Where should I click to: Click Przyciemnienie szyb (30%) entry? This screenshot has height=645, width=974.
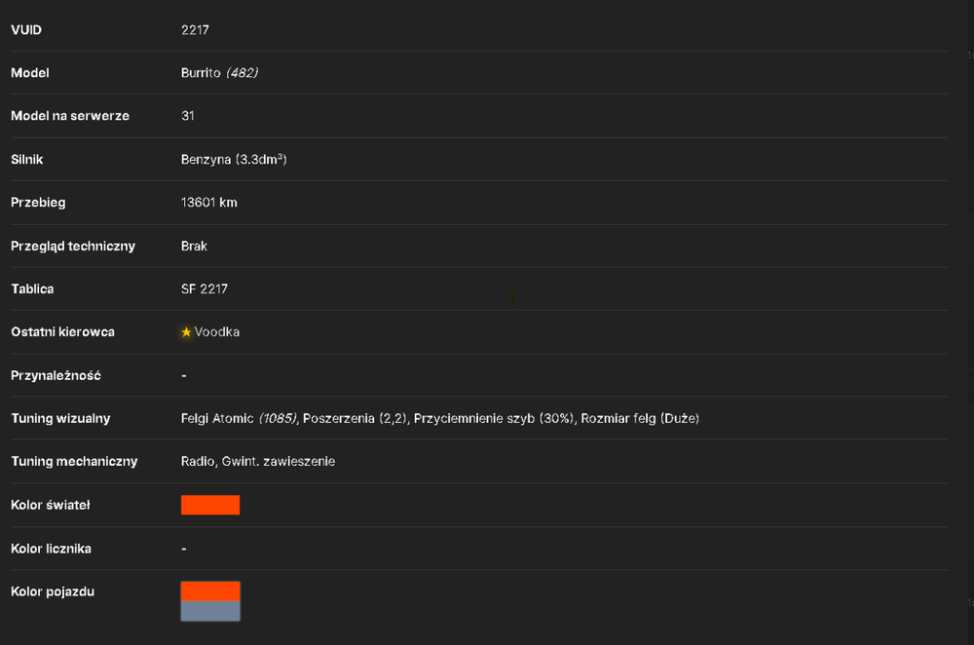494,418
